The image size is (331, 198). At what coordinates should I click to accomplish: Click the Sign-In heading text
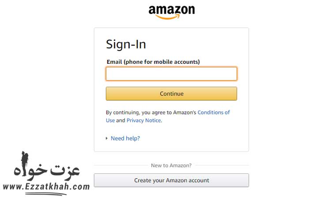click(x=126, y=44)
